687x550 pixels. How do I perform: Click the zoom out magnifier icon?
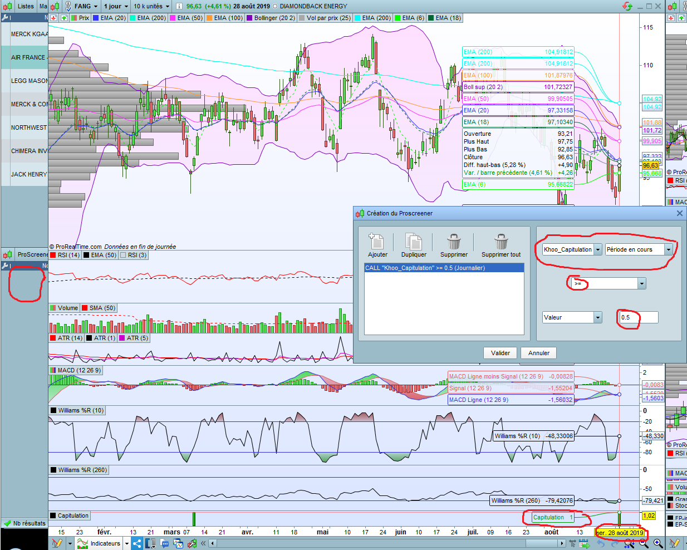click(x=644, y=543)
